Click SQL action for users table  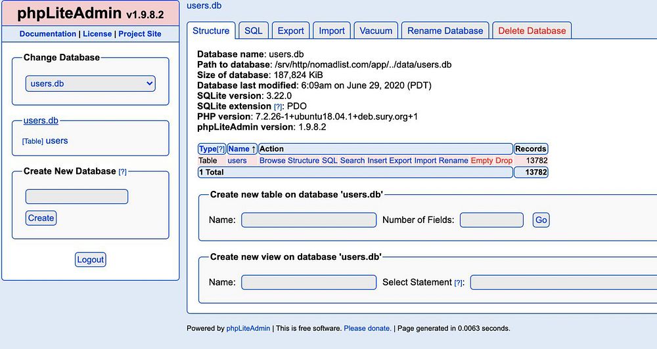point(329,161)
